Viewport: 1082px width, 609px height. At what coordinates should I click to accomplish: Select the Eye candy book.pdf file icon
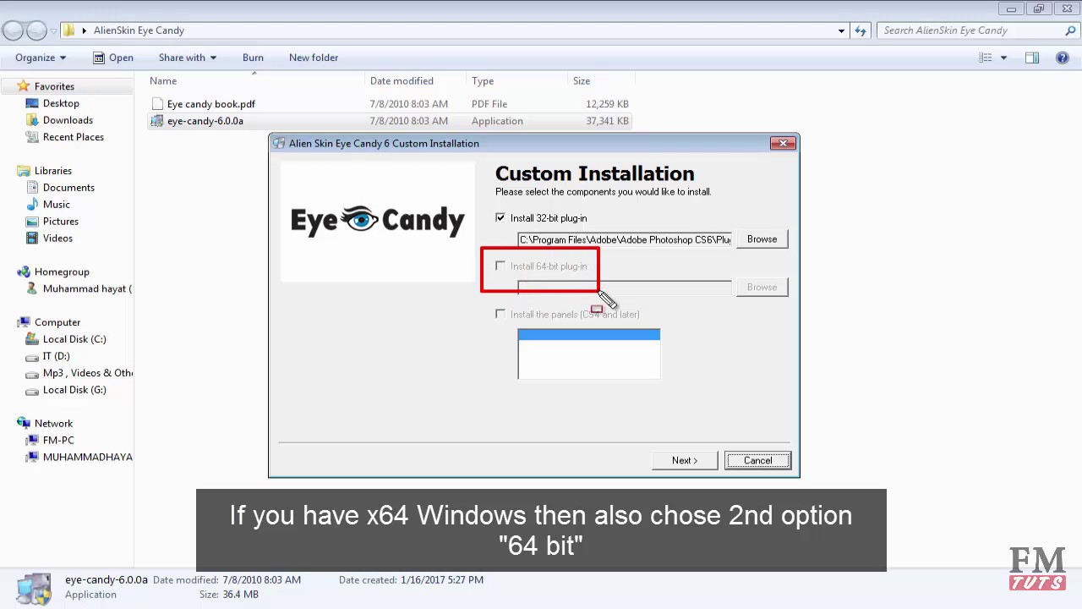pyautogui.click(x=157, y=104)
